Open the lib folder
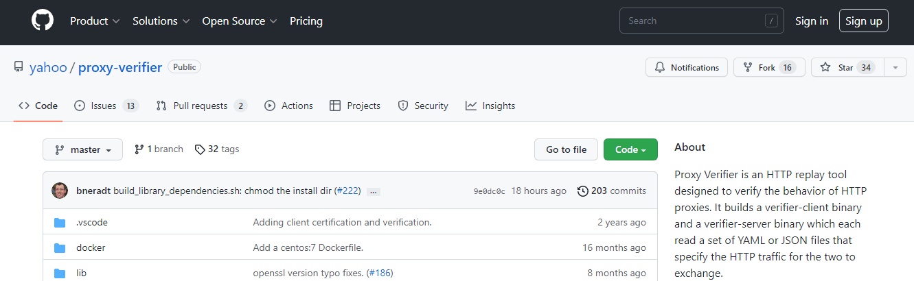 tap(81, 273)
